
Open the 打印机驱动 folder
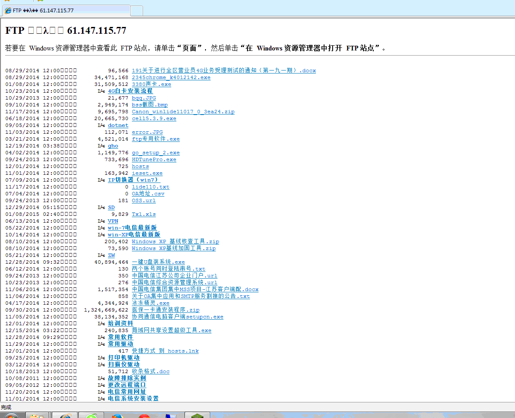pyautogui.click(x=124, y=358)
